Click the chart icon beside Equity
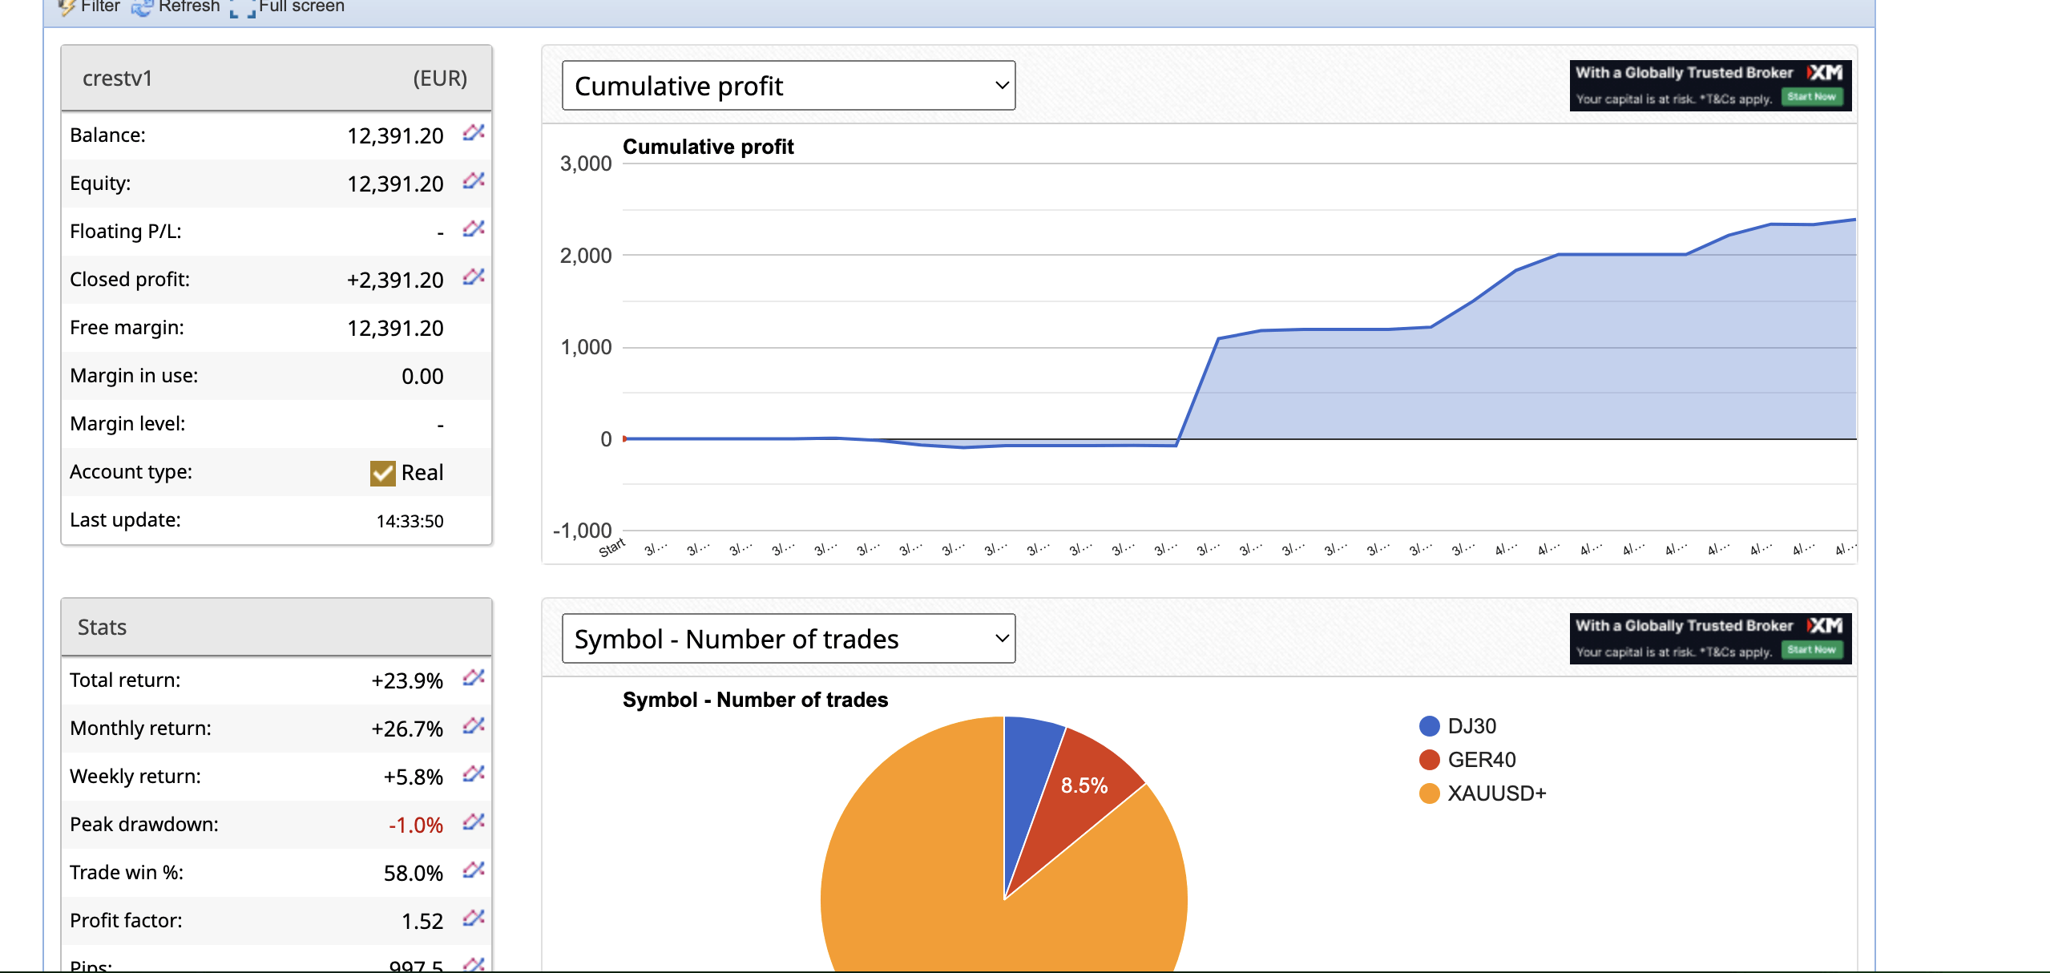 (474, 181)
